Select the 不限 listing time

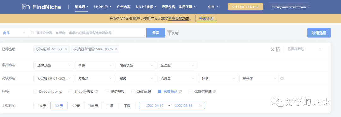coord(127,106)
